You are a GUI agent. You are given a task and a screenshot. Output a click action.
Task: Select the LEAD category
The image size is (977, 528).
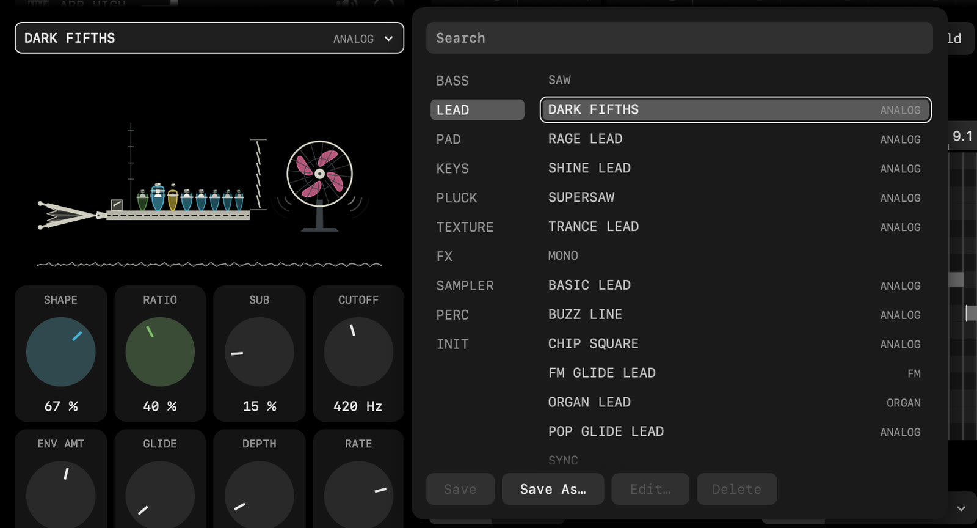click(x=477, y=110)
